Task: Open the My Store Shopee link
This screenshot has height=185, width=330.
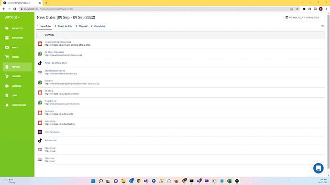Action: click(x=49, y=91)
